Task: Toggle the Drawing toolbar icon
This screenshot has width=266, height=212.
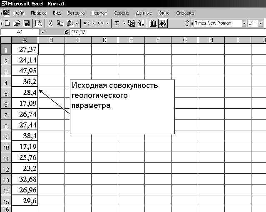Action: (x=163, y=23)
